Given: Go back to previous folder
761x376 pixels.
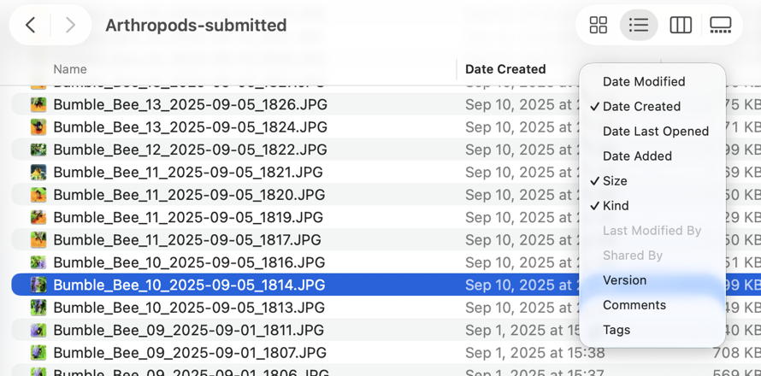Looking at the screenshot, I should [31, 26].
